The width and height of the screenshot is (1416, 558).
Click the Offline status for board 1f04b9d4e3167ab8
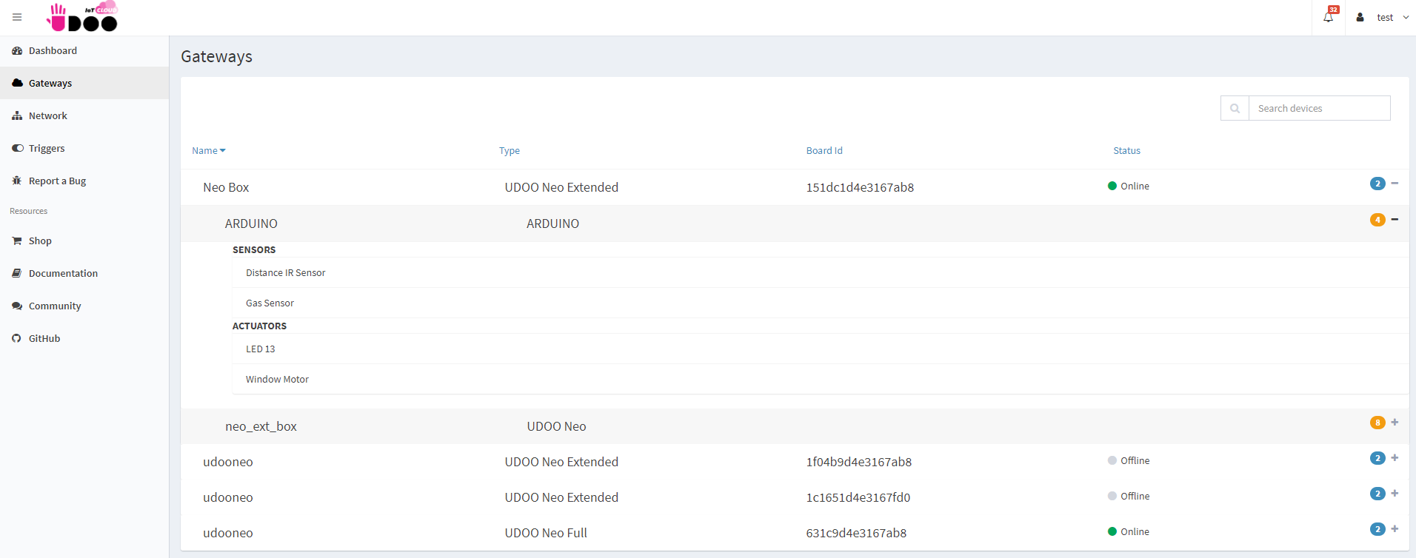pos(1129,460)
